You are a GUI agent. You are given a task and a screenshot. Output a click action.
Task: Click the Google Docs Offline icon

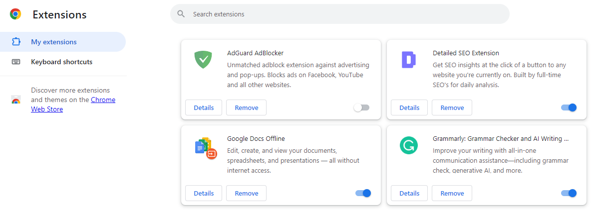[x=205, y=148]
